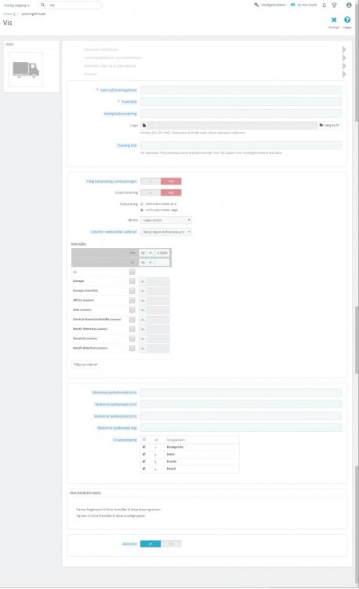This screenshot has height=589, width=359.
Task: Open the second wizard step on shipping locations and costs
Action: click(113, 58)
